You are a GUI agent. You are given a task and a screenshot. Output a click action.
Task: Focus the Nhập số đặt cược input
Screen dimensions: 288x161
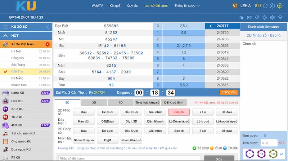click(x=130, y=158)
